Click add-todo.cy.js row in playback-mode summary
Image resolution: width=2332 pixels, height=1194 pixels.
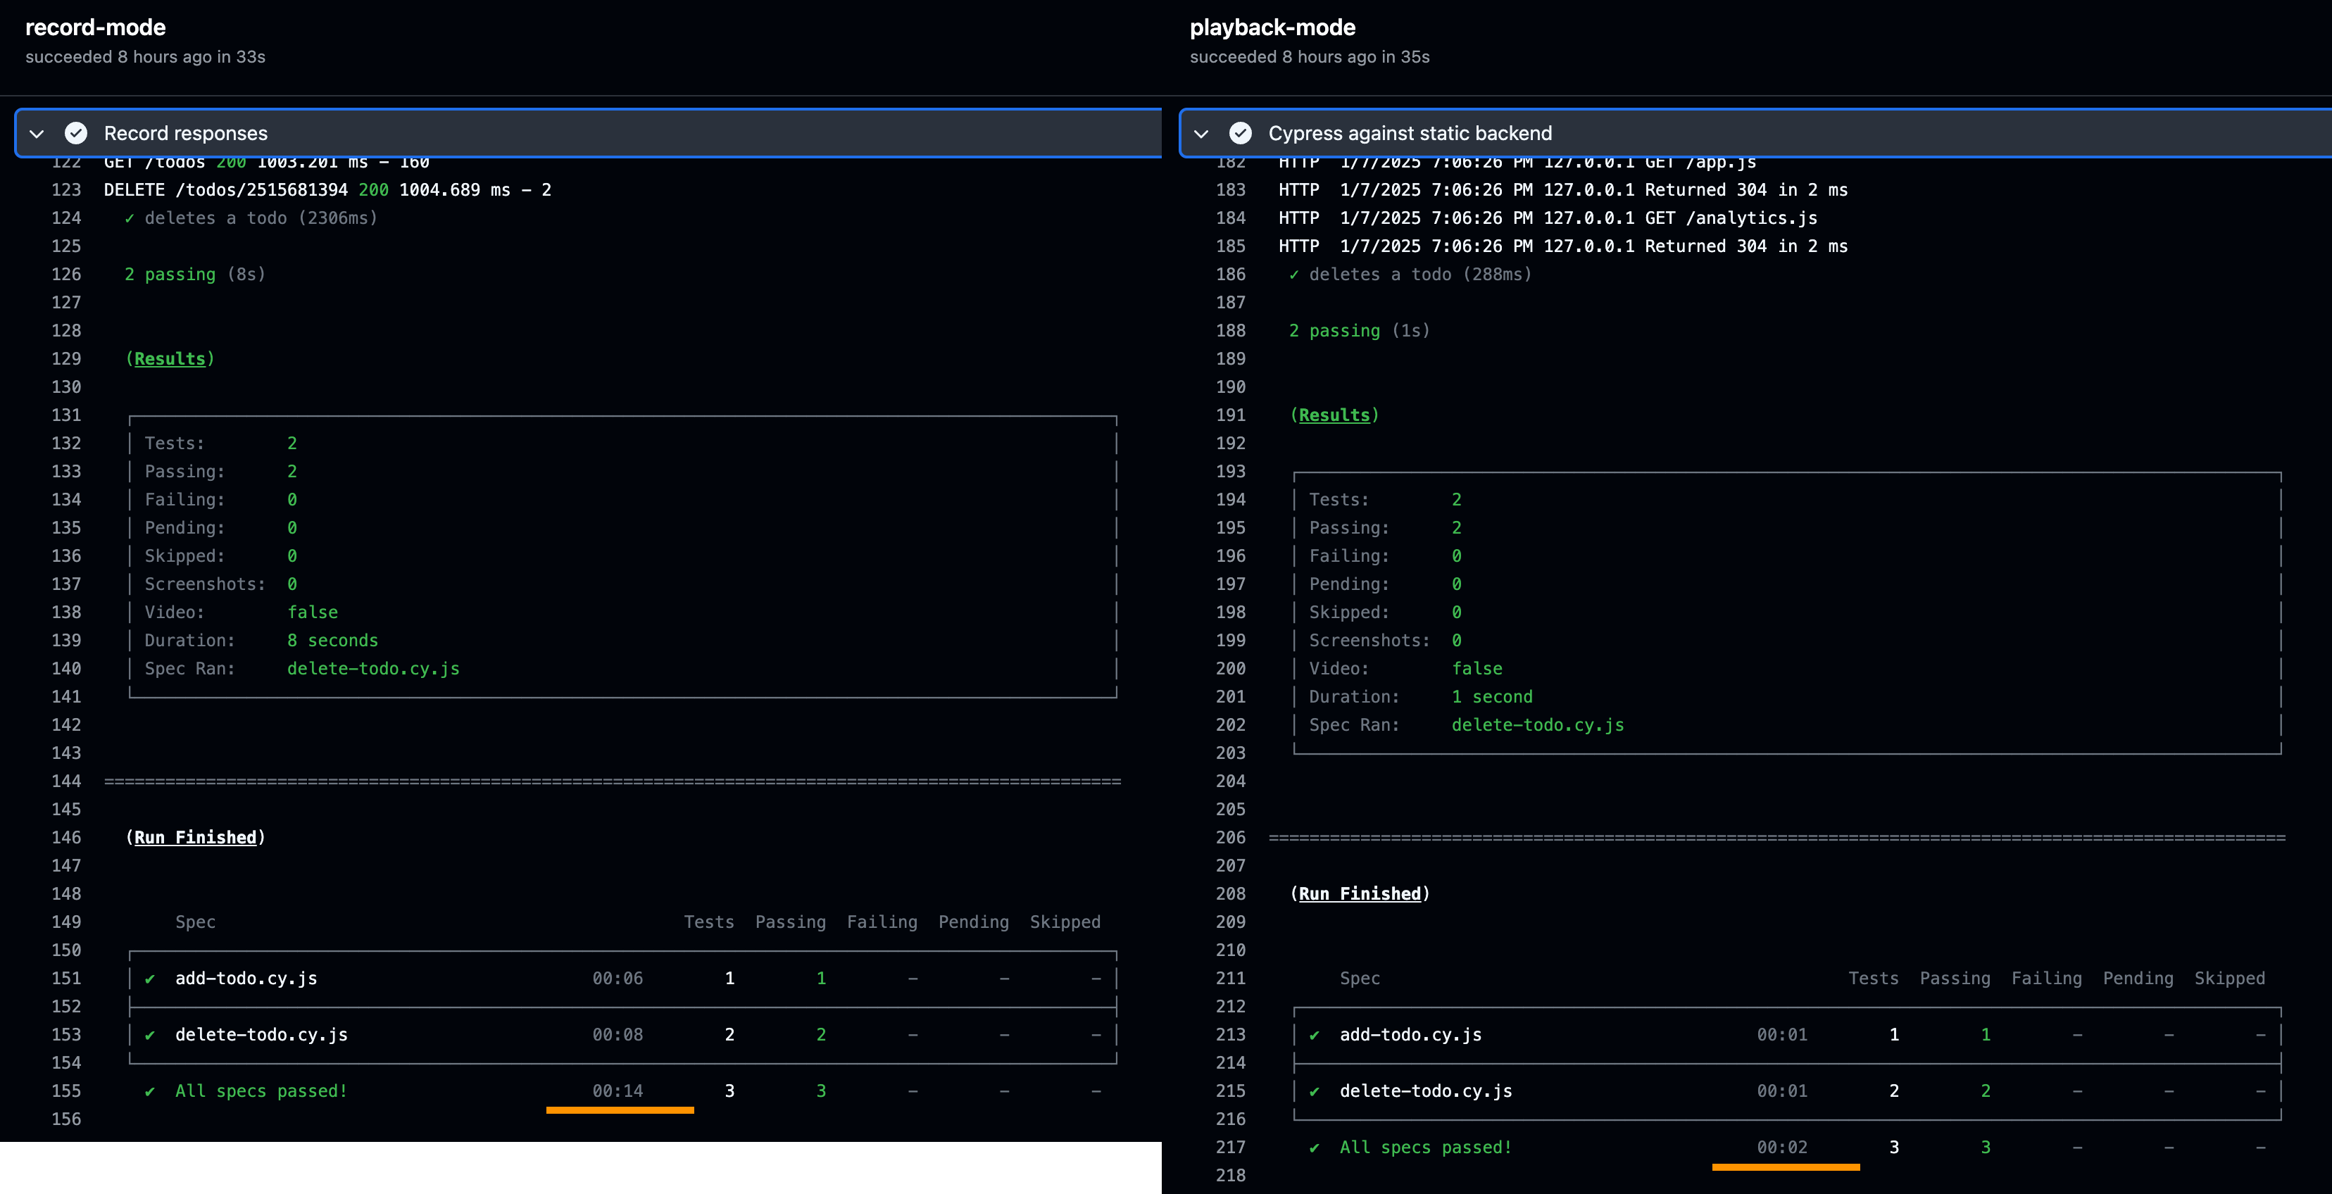(x=1788, y=1035)
